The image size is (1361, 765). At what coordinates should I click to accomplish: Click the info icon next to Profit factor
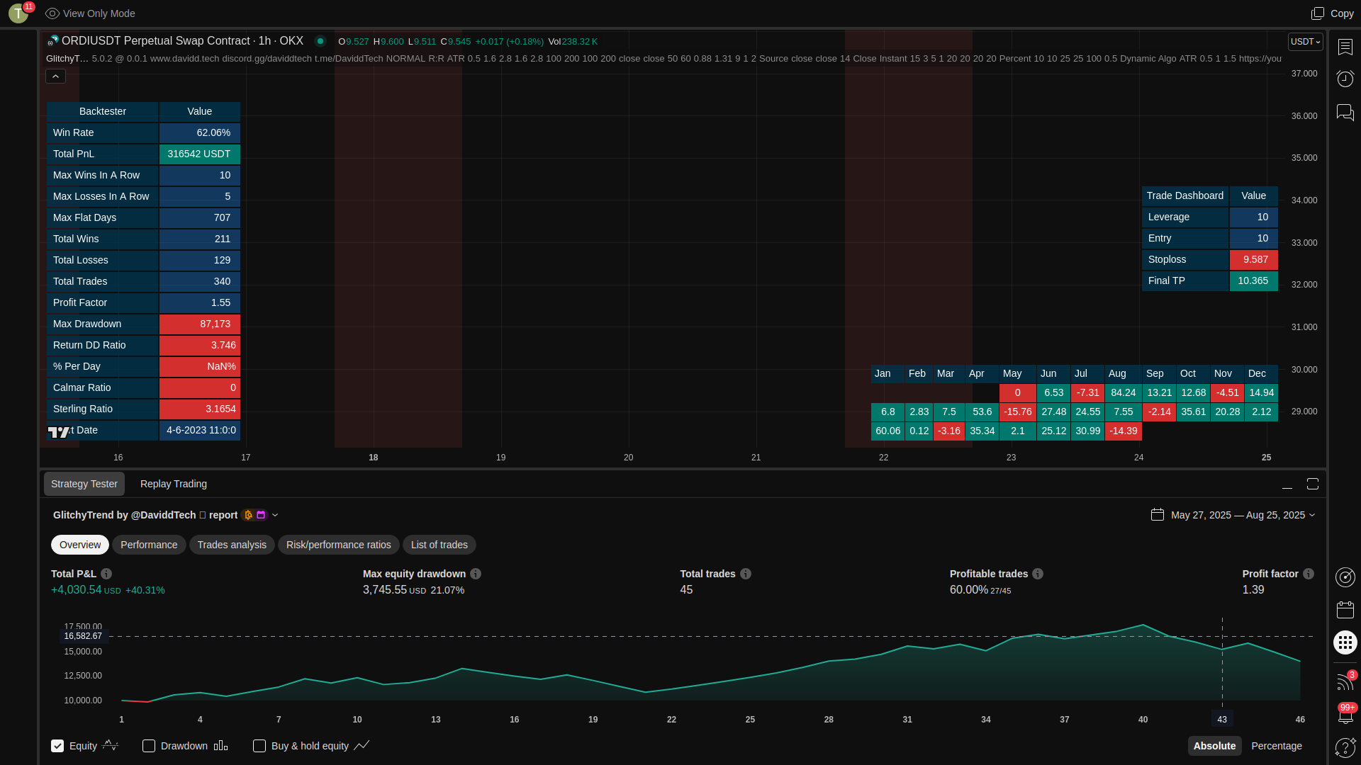tap(1309, 574)
